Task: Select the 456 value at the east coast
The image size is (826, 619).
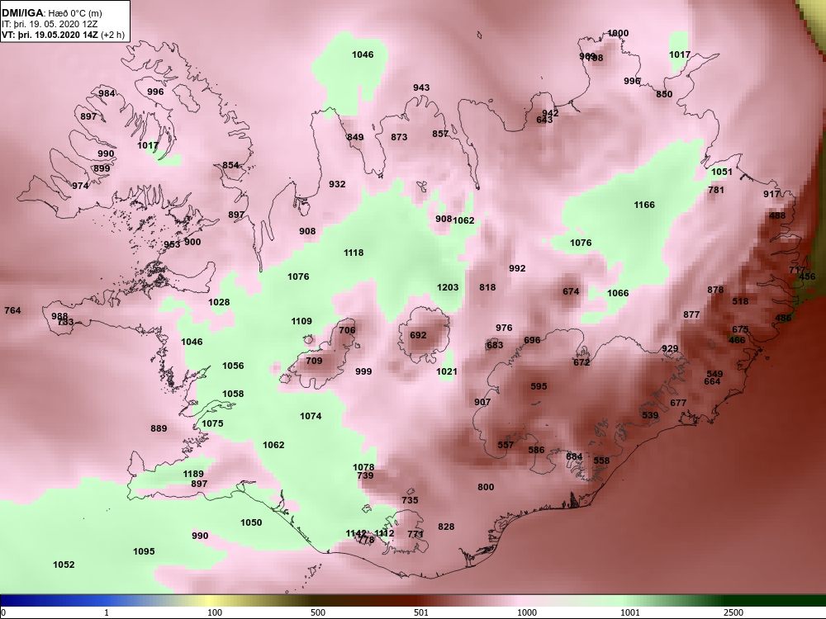Action: [x=807, y=276]
